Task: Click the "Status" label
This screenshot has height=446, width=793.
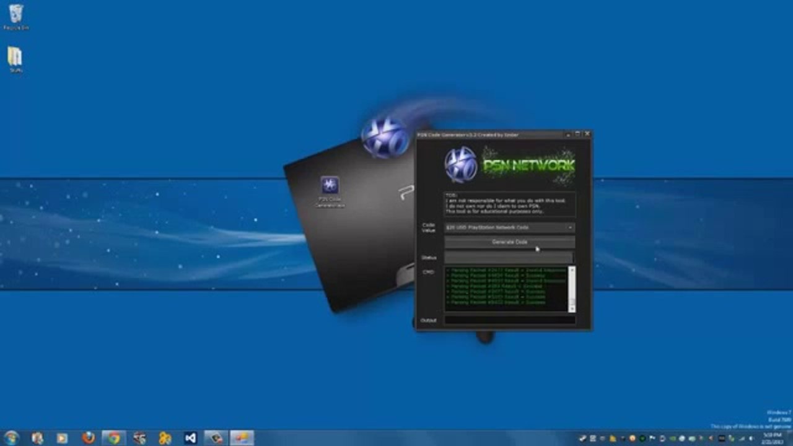Action: click(429, 257)
